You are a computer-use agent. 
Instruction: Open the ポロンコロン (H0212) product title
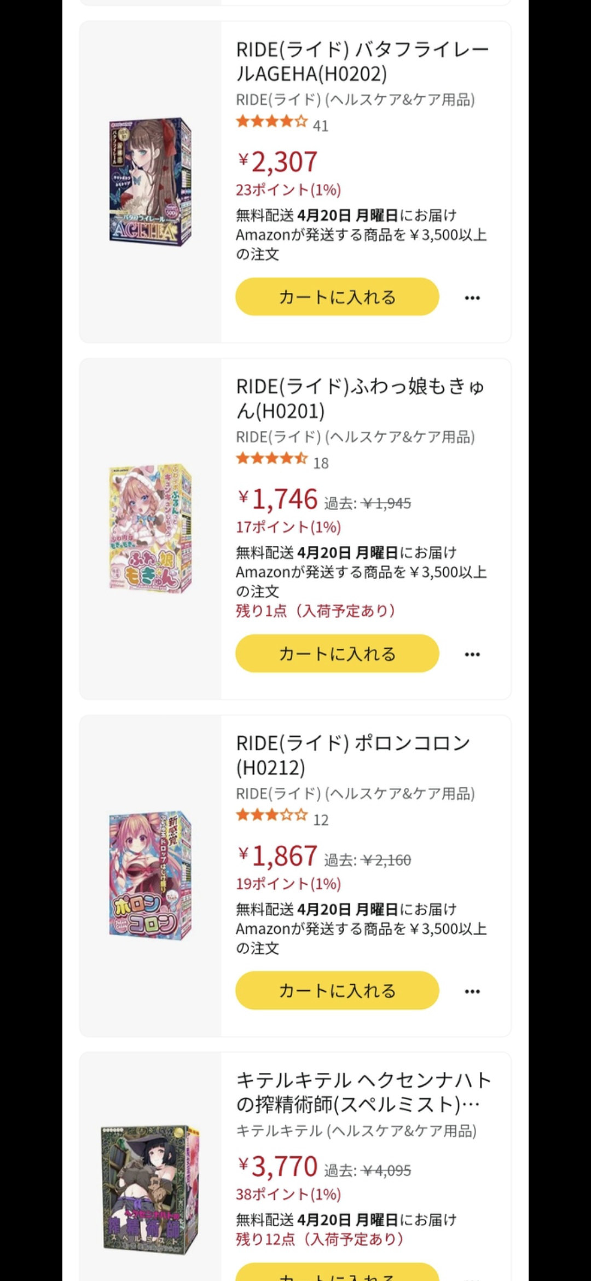coord(353,755)
